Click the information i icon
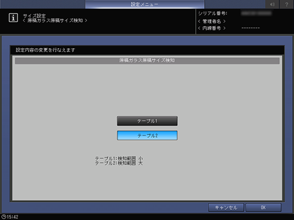Image resolution: width=294 pixels, height=220 pixels. click(13, 18)
